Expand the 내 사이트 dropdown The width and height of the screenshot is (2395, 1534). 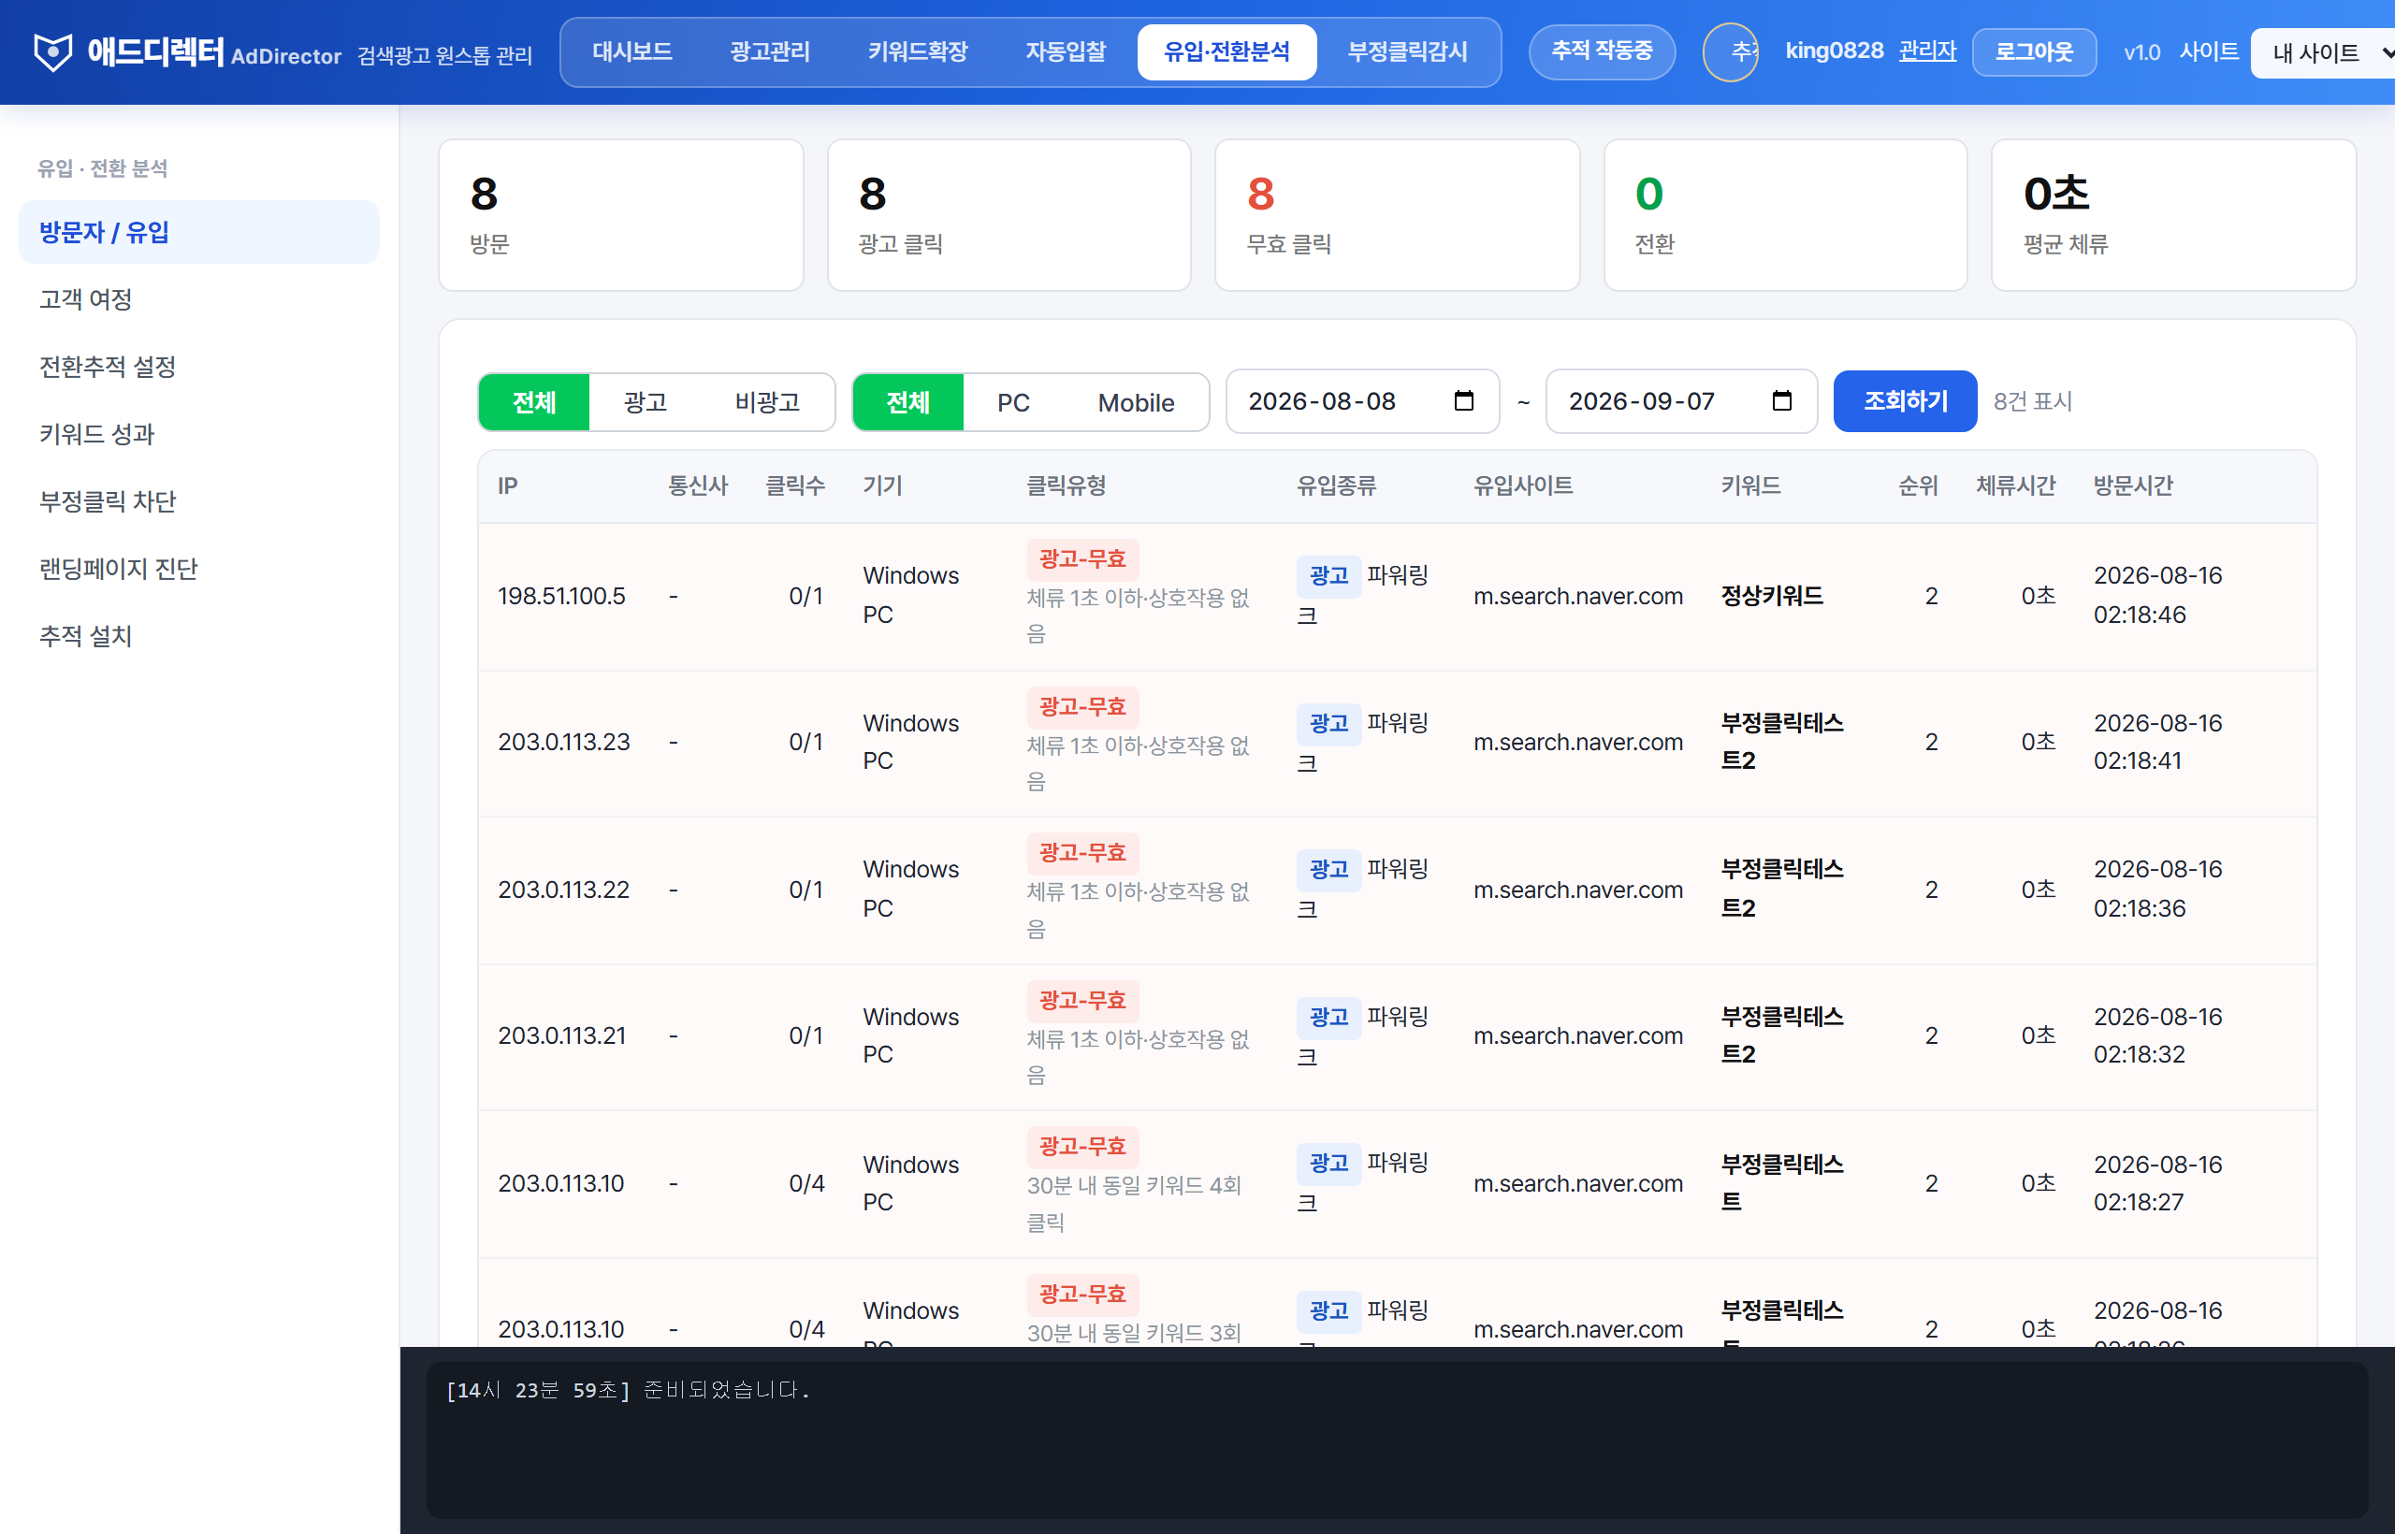pos(2322,52)
